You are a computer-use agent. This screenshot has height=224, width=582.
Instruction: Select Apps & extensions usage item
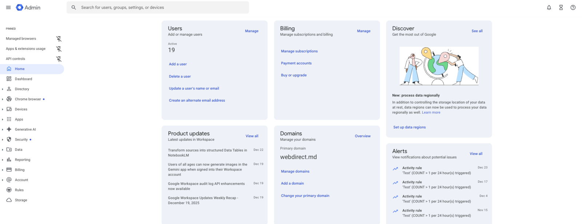tap(25, 49)
